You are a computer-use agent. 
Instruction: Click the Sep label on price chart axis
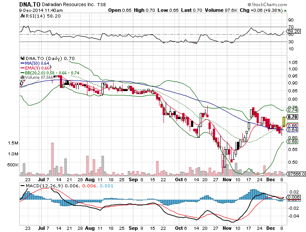click(x=133, y=179)
